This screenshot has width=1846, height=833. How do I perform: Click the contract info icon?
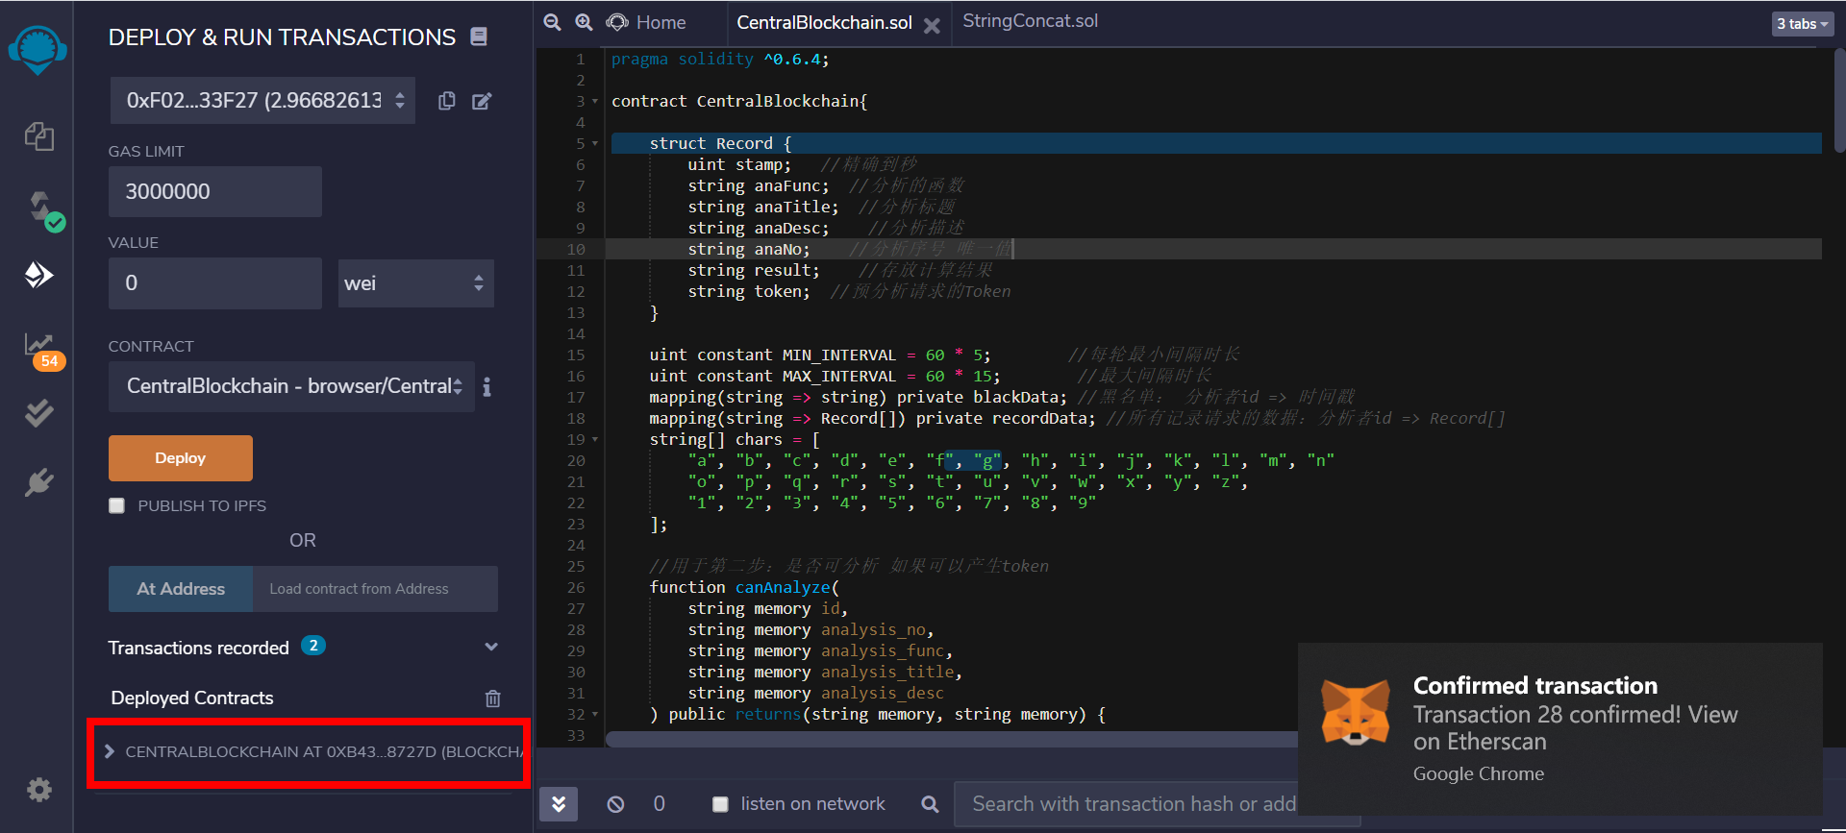(x=487, y=386)
